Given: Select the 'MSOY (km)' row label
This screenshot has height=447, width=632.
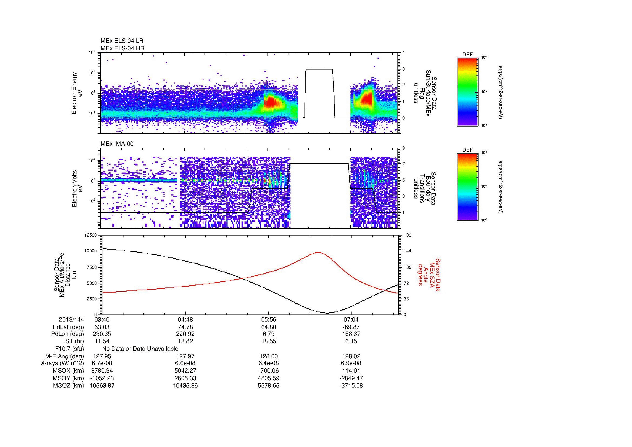Looking at the screenshot, I should (68, 378).
